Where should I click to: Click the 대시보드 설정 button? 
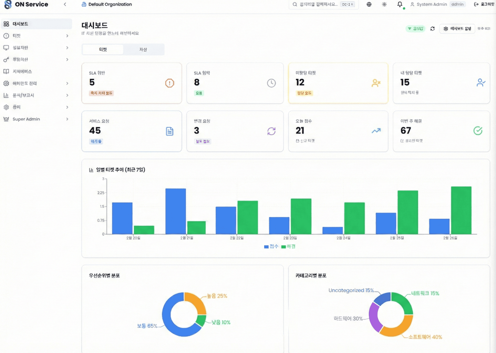tap(457, 29)
